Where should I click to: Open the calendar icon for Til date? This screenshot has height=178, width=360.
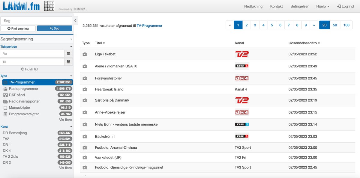68,62
